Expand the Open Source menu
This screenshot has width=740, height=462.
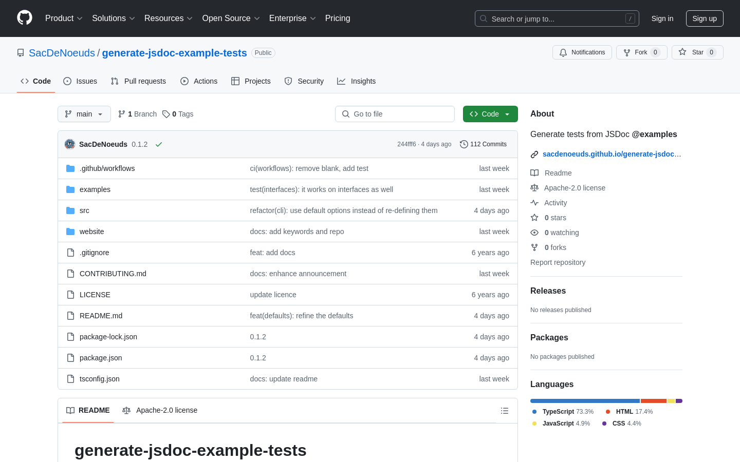click(x=231, y=18)
